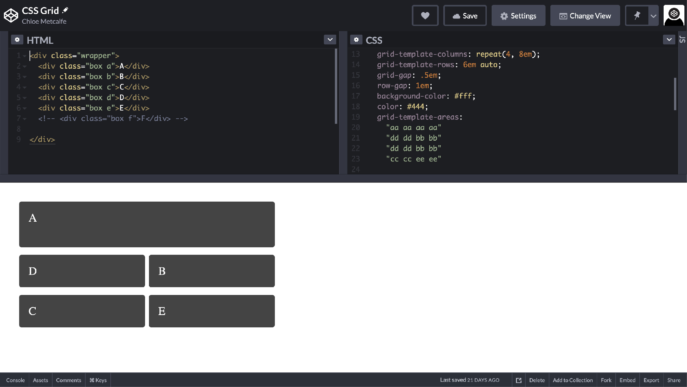Open pen in new window from footer
Viewport: 687px width, 387px height.
click(x=519, y=380)
